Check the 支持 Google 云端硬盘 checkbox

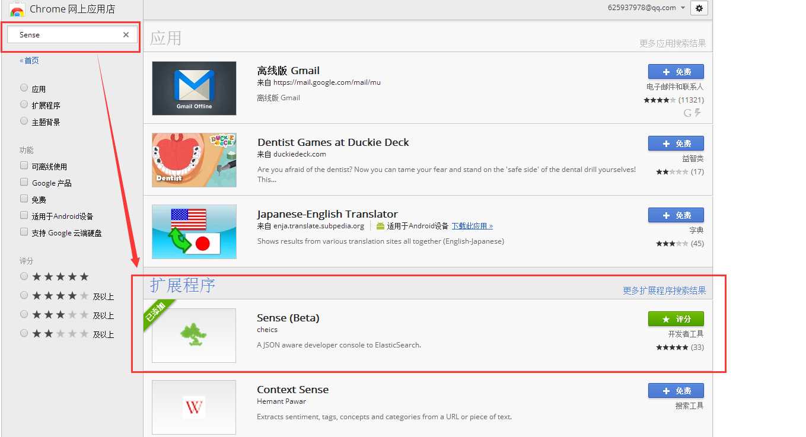24,232
